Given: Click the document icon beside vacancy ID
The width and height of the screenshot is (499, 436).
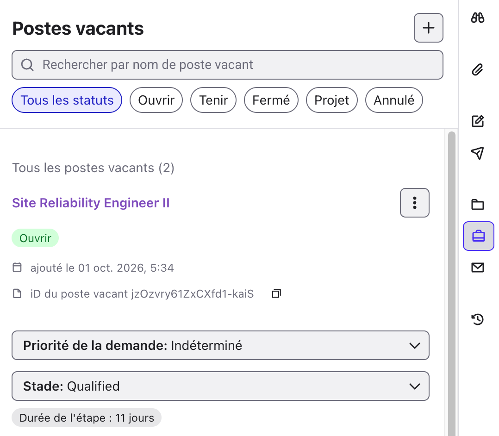Looking at the screenshot, I should (17, 293).
